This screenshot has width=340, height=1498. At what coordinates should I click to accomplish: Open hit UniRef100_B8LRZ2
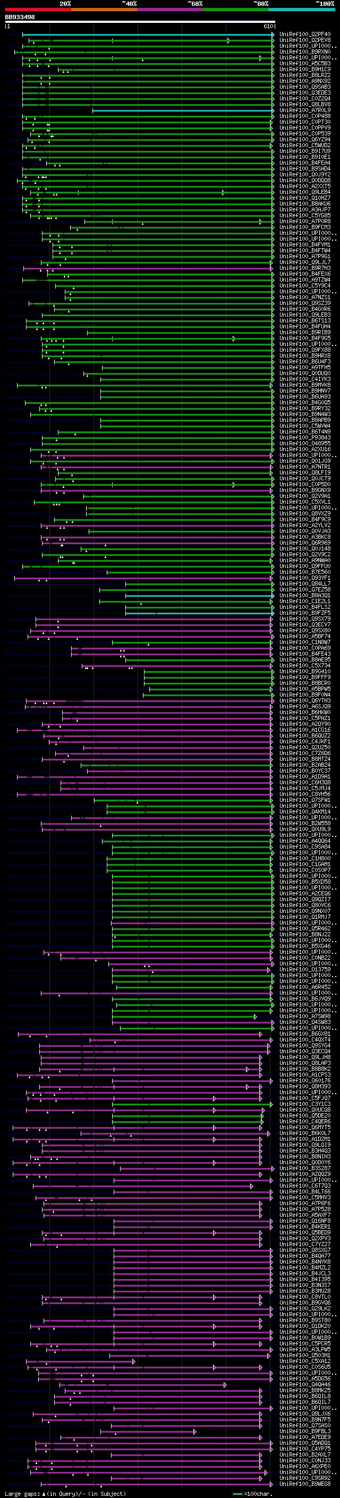click(x=305, y=75)
